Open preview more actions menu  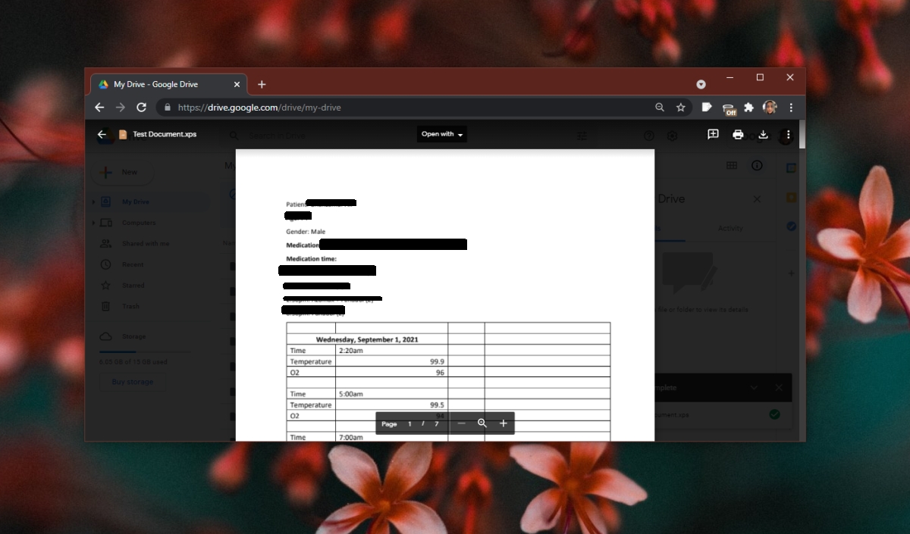(789, 134)
